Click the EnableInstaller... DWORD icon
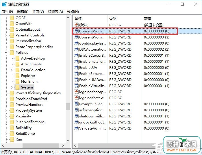 tap(76, 61)
